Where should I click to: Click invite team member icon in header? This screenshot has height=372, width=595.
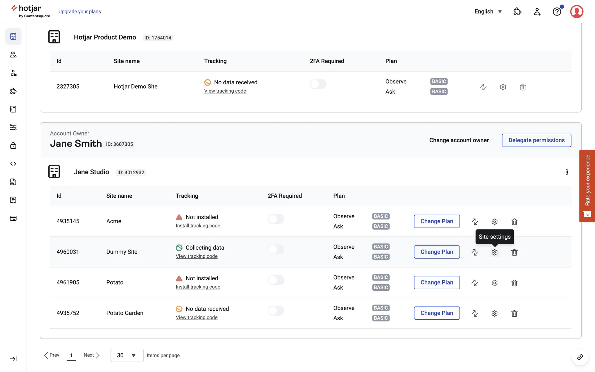click(x=537, y=11)
